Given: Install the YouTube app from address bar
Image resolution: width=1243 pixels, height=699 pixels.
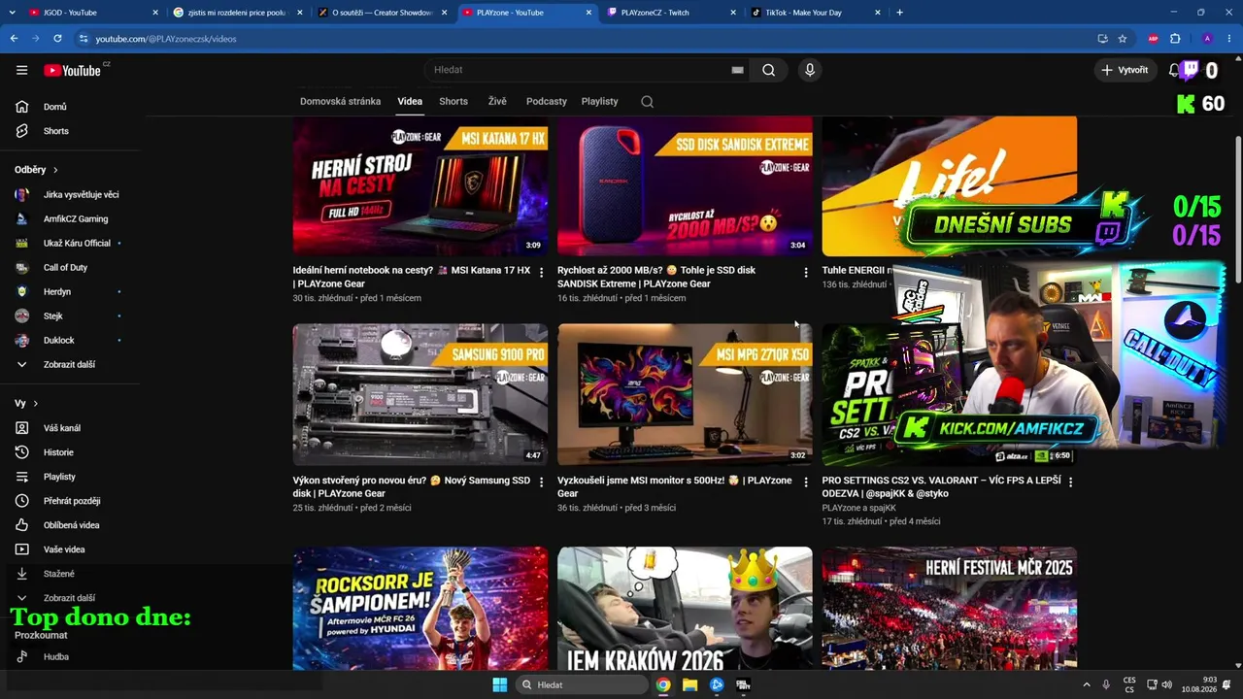Looking at the screenshot, I should (x=1102, y=39).
